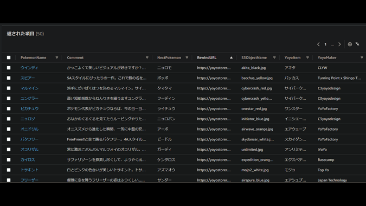
Task: Select unlimited.jpg cell
Action: [x=252, y=150]
